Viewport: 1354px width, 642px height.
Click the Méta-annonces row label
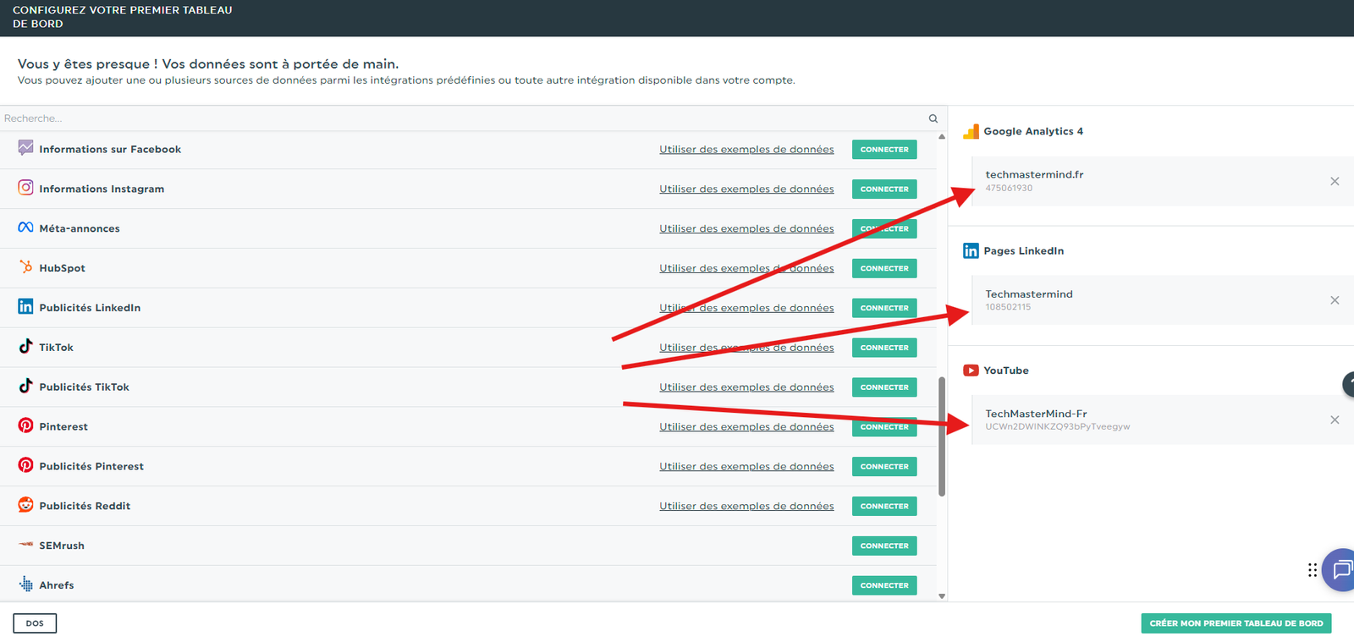pyautogui.click(x=80, y=228)
